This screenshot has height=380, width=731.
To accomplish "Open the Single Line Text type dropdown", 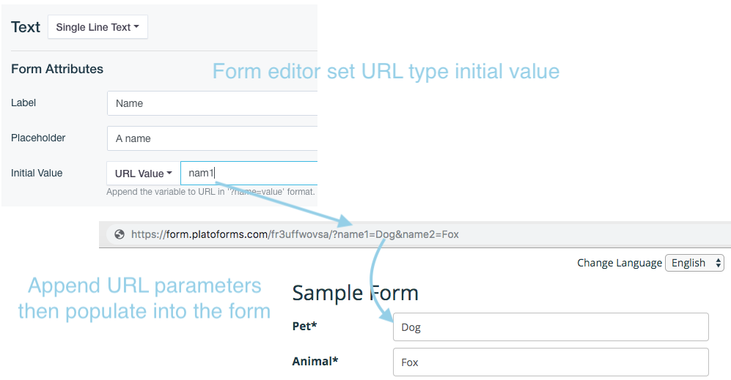I will pyautogui.click(x=98, y=27).
